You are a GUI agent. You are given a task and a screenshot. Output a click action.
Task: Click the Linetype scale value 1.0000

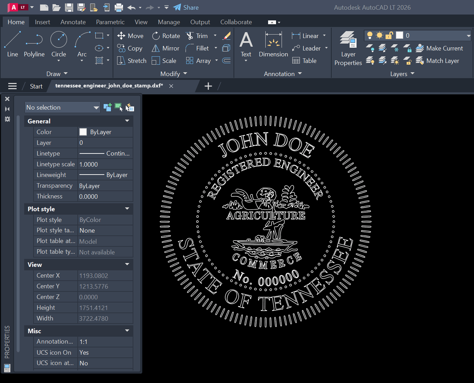pyautogui.click(x=105, y=164)
